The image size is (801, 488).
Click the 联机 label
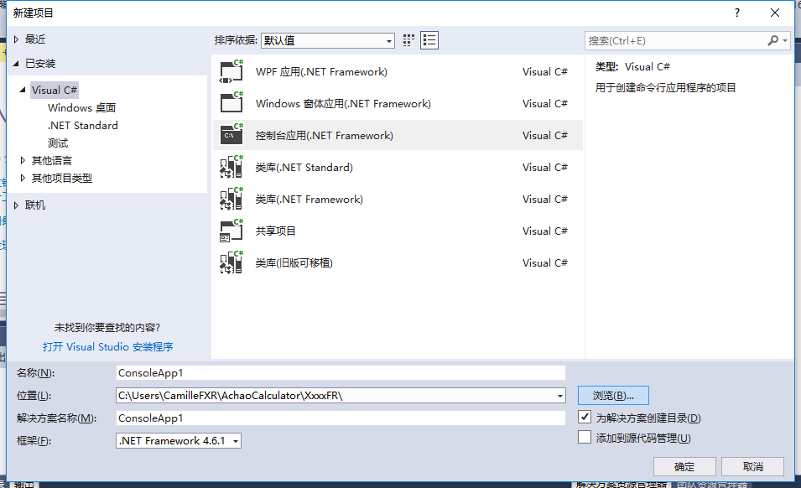pos(35,205)
